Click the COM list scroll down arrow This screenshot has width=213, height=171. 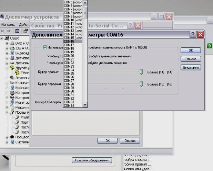85,105
